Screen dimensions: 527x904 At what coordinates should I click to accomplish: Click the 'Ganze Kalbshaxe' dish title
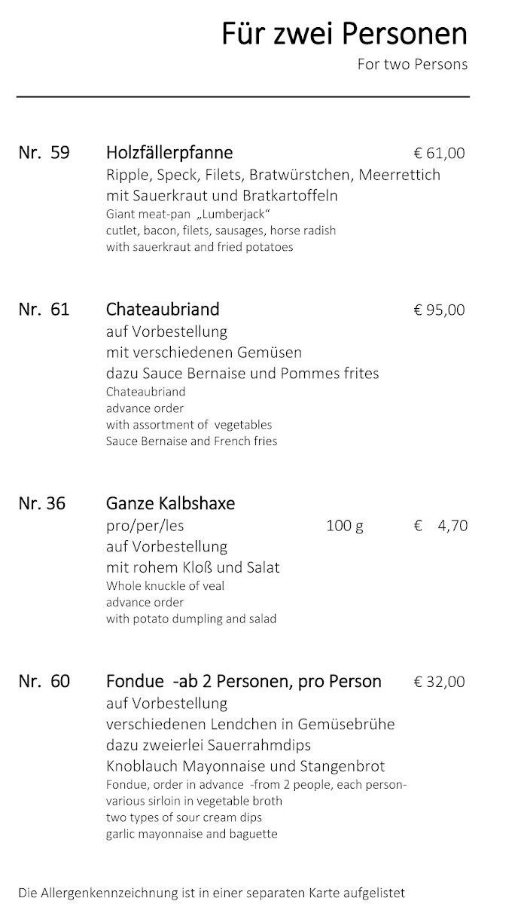pos(170,503)
